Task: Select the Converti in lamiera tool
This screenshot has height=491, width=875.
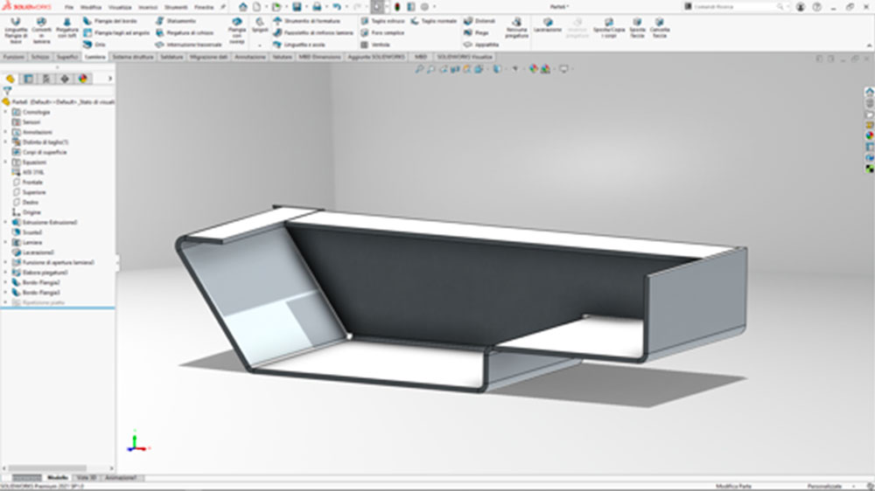Action: coord(41,30)
